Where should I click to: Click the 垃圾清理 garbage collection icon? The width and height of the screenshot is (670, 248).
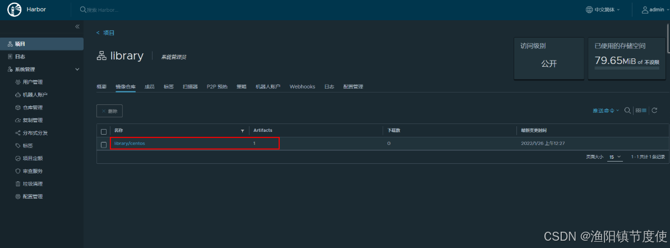[x=18, y=184]
